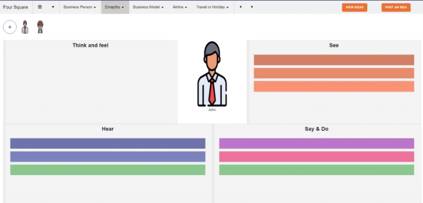The image size is (423, 203).
Task: Open the Airline dropdown
Action: (180, 7)
